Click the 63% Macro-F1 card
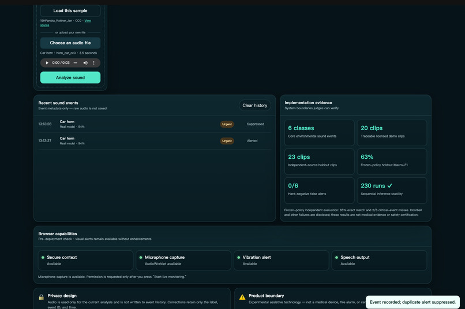The width and height of the screenshot is (465, 309). [x=392, y=162]
